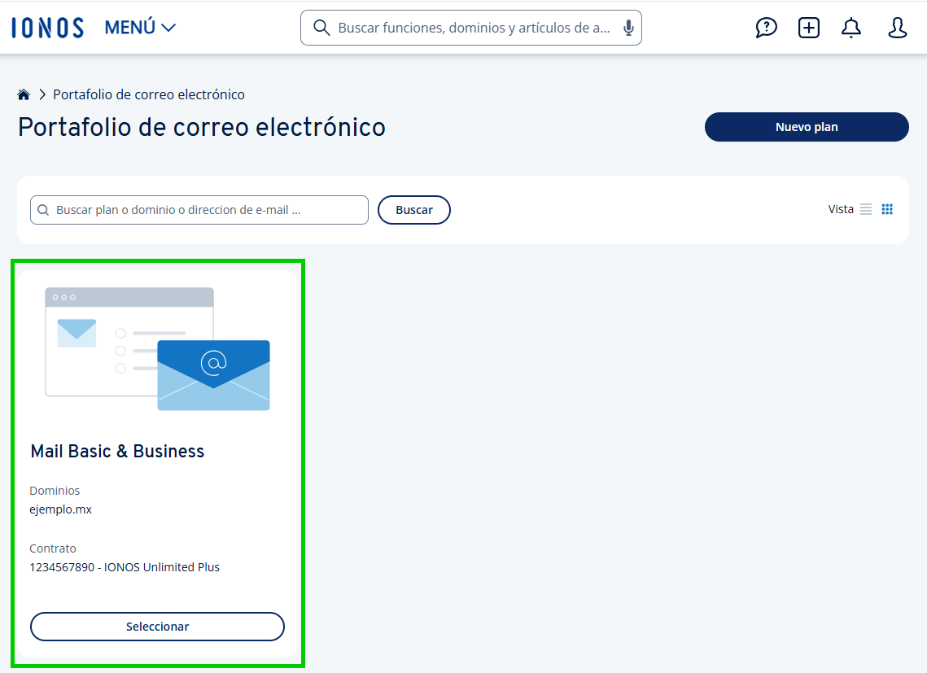Activate the microphone voice search icon
The image size is (927, 673).
click(628, 28)
